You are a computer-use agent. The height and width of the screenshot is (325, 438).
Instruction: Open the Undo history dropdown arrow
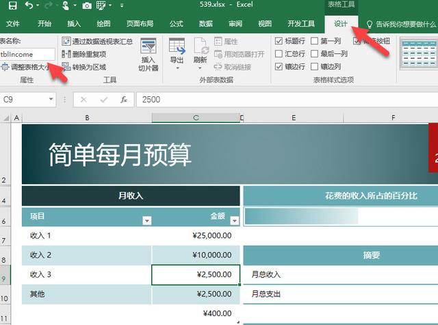(x=38, y=5)
